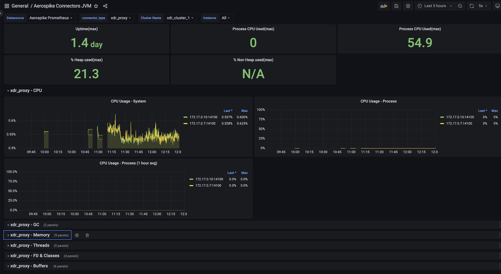This screenshot has height=274, width=501.
Task: Expand the xdr_proxy - GC row
Action: [25, 225]
